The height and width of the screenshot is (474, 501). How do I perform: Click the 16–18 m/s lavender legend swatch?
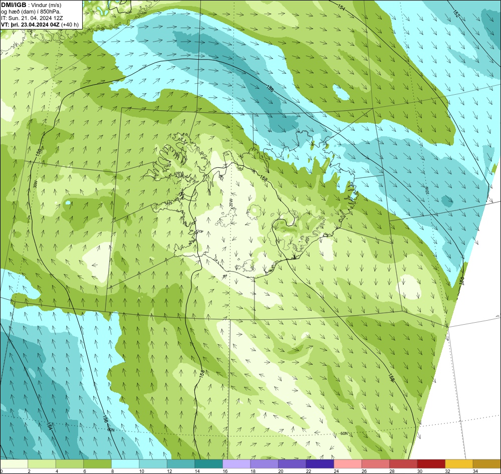236,464
